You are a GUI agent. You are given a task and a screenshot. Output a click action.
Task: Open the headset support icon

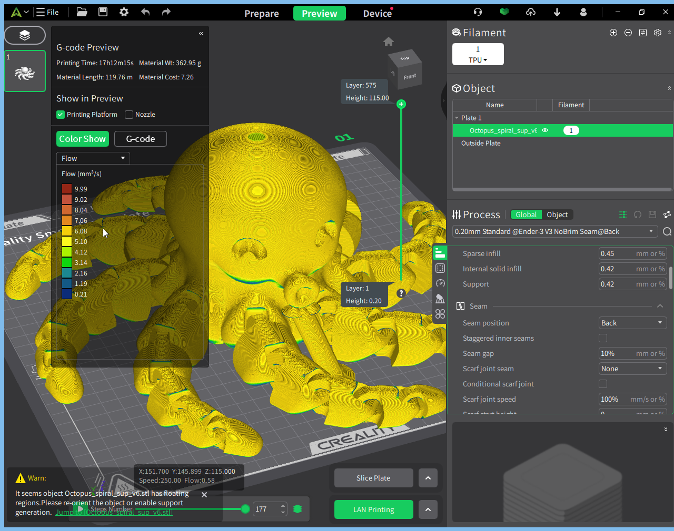[x=478, y=12]
